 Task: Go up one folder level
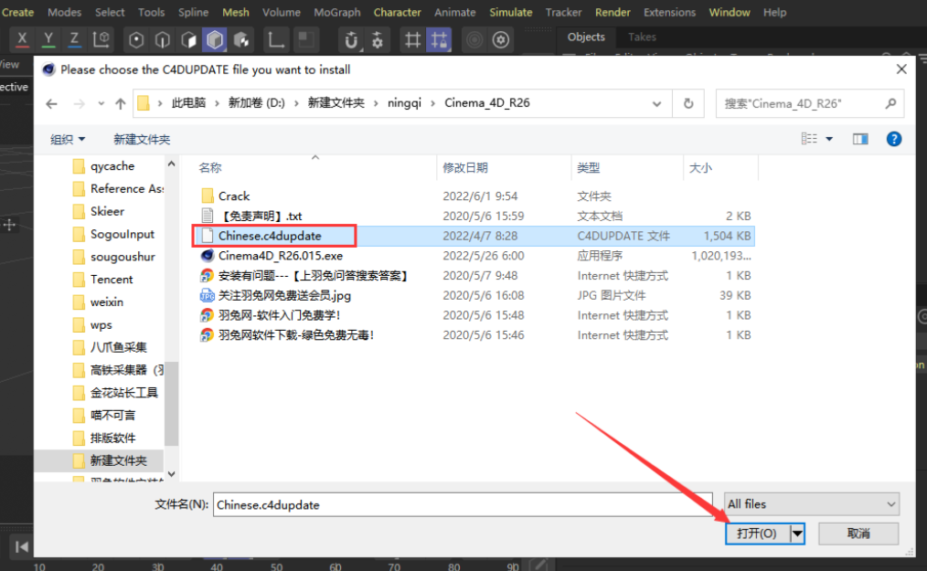coord(121,104)
